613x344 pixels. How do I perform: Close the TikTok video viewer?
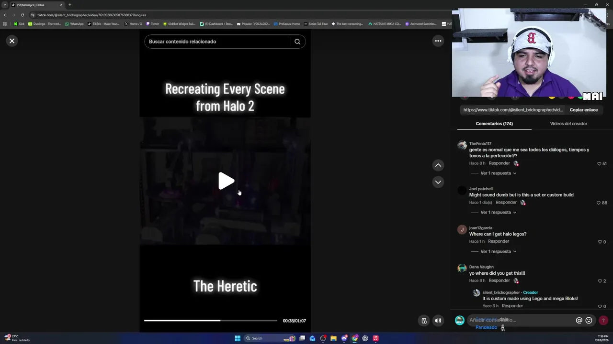point(12,41)
